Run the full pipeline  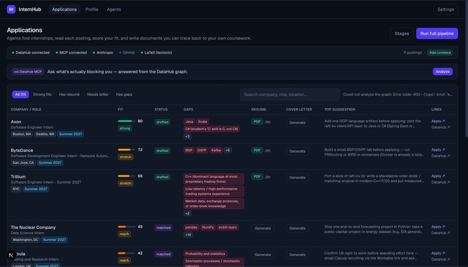[437, 34]
